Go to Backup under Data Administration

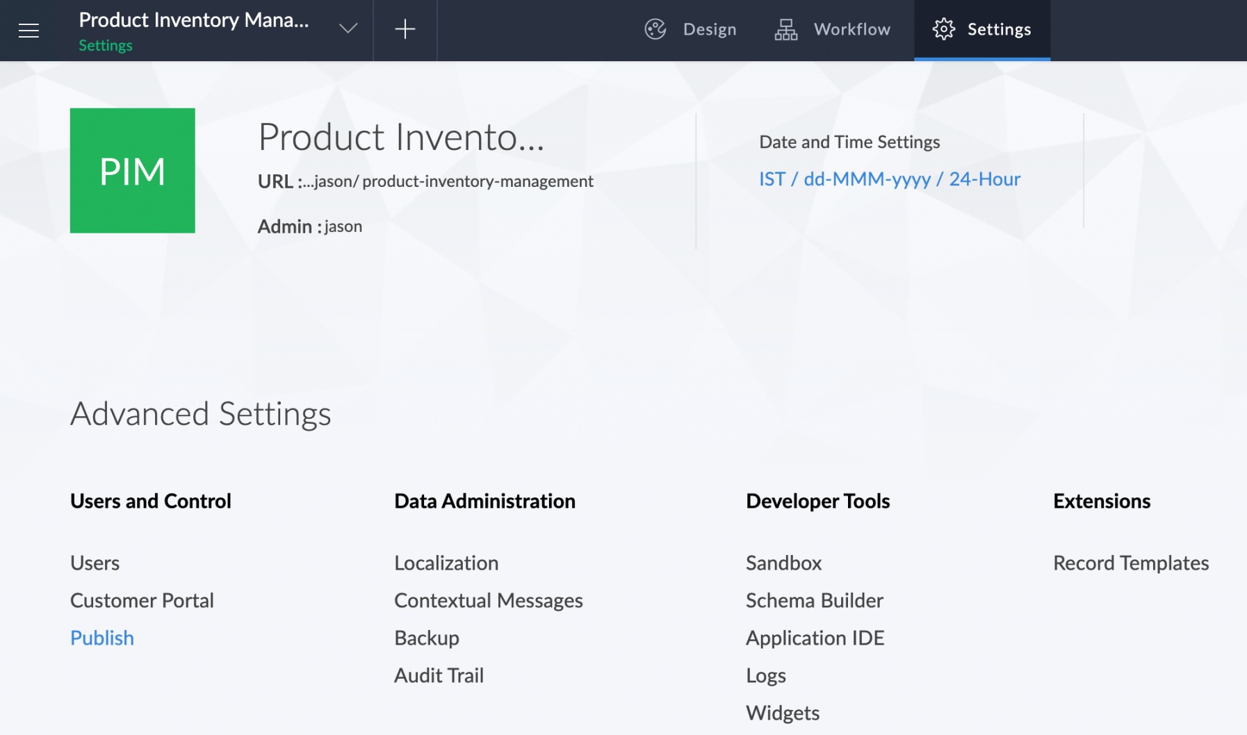click(x=426, y=638)
